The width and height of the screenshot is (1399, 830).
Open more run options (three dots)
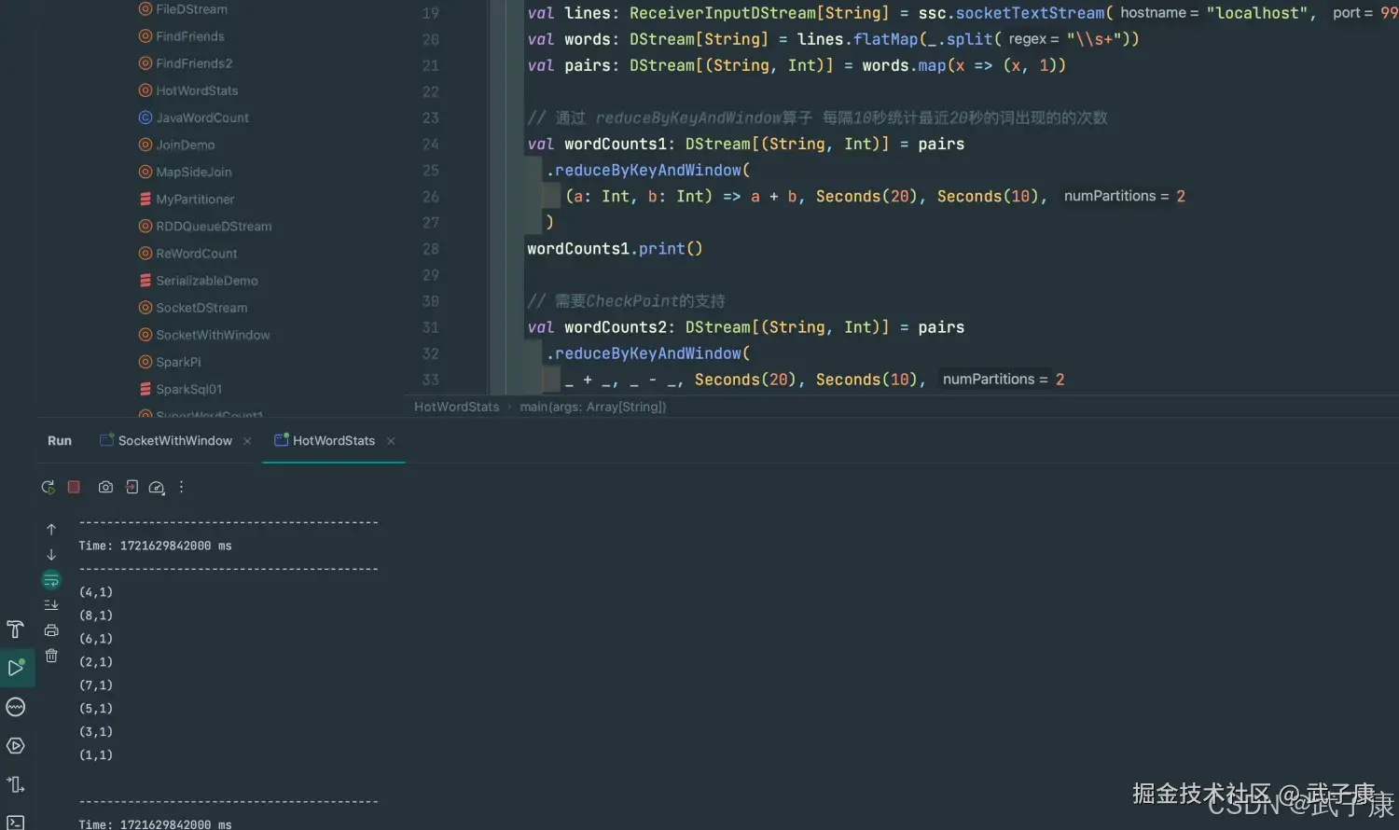pyautogui.click(x=181, y=487)
